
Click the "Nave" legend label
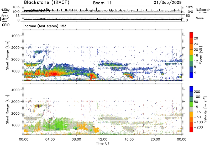pyautogui.click(x=200, y=18)
